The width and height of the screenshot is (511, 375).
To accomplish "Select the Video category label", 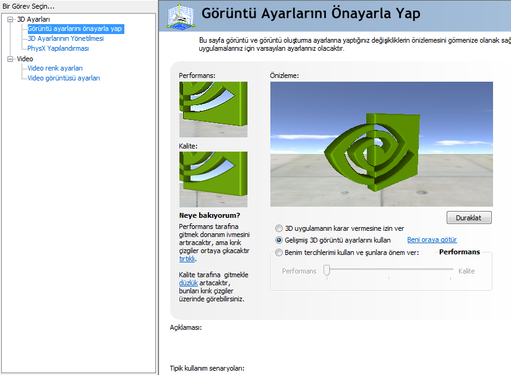I will point(25,59).
